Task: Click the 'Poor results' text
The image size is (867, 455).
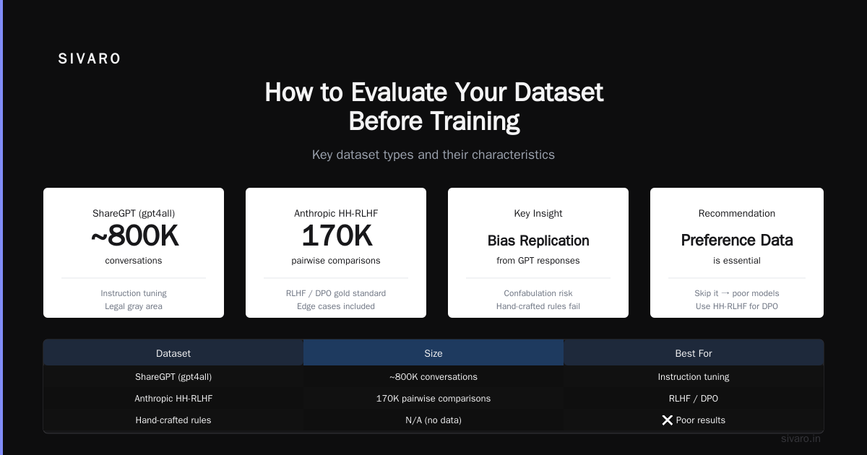Action: 701,420
